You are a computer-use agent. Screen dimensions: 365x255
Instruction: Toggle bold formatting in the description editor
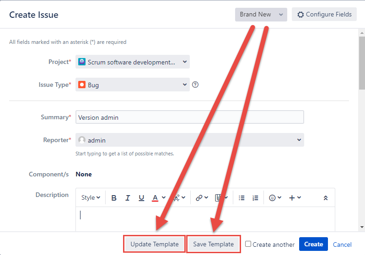point(114,198)
